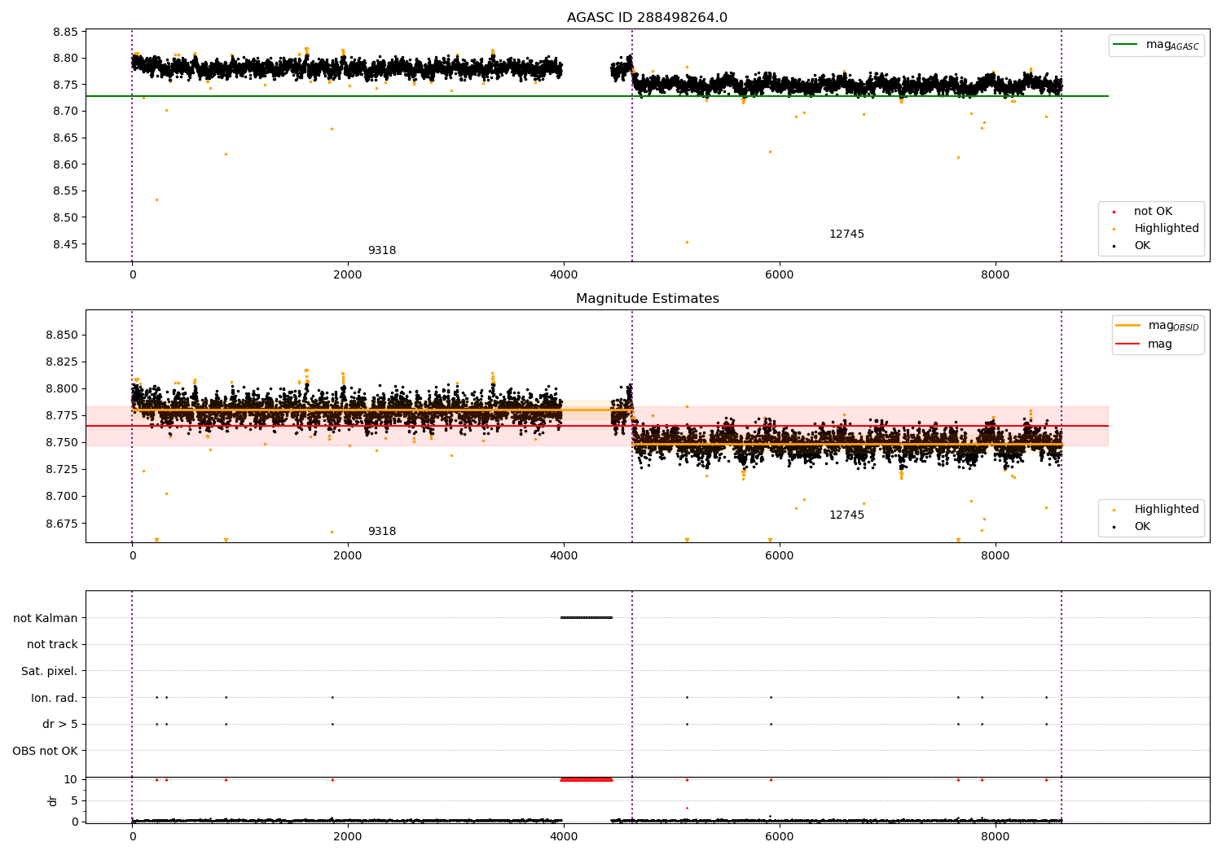
Task: Click x-axis tick '2000' under the bottom plot
Action: point(348,836)
